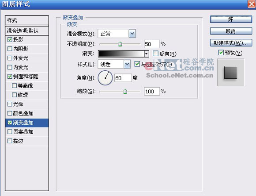
Task: Enable the 内阴影 checkbox
Action: click(x=10, y=49)
